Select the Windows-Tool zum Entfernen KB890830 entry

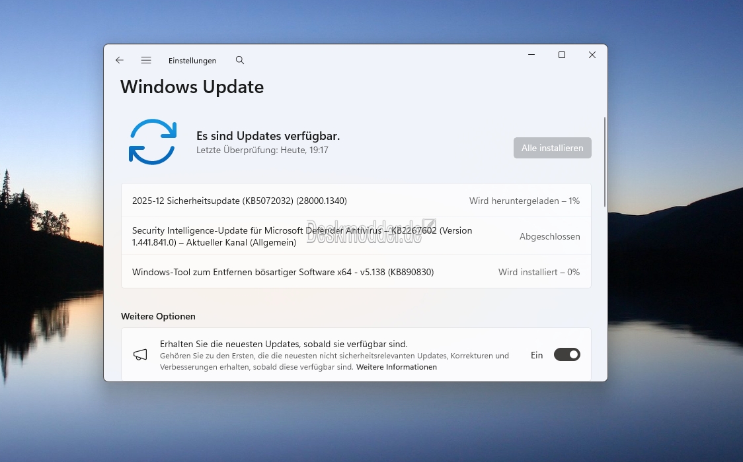[283, 272]
